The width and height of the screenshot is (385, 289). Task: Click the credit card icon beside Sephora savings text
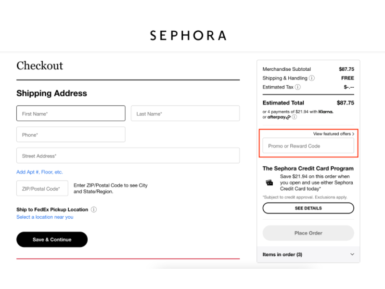(269, 183)
